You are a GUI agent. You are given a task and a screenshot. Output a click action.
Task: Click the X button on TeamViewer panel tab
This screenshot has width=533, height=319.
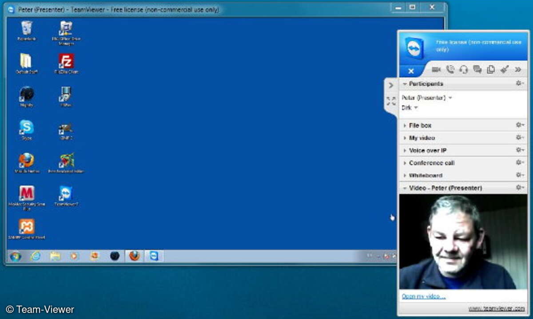point(411,71)
